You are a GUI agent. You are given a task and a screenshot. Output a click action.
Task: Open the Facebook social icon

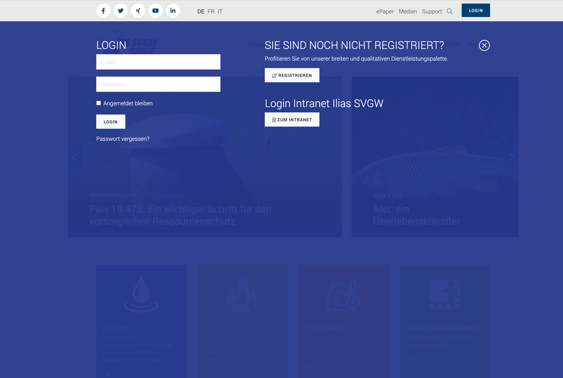[x=103, y=11]
